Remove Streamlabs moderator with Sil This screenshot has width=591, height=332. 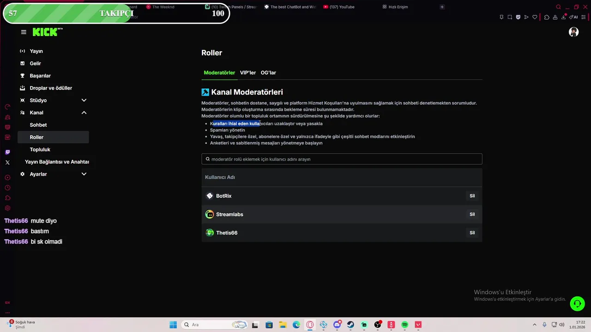click(472, 214)
